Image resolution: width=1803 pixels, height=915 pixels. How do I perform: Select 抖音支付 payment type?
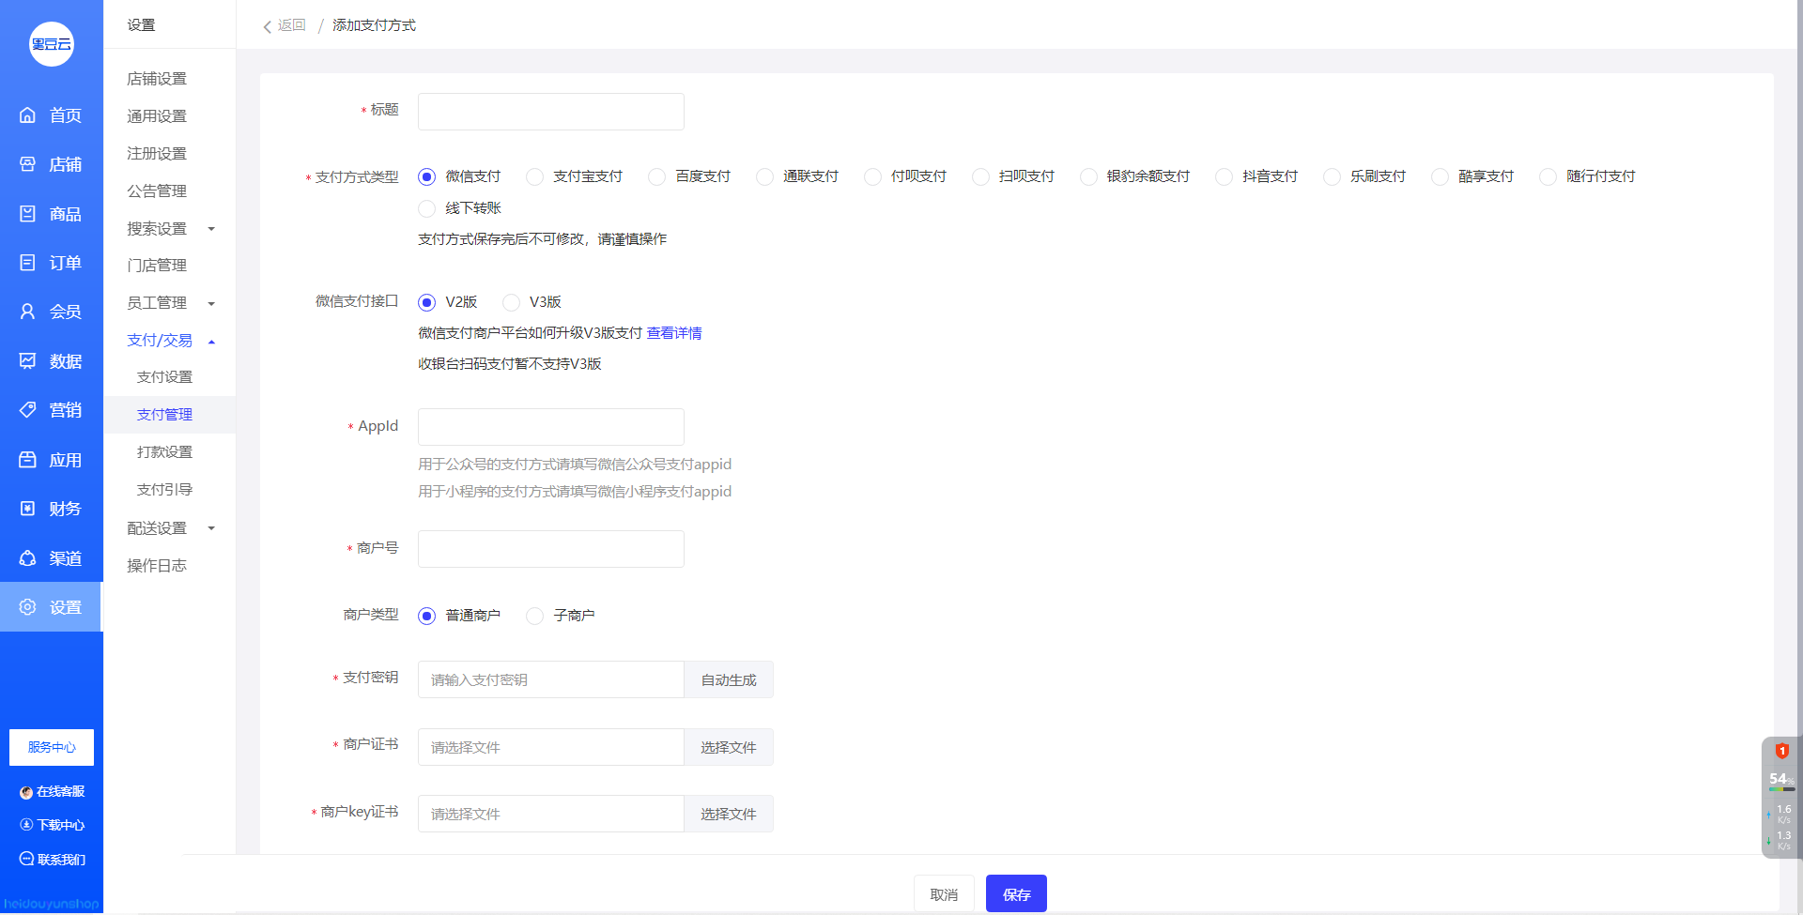point(1224,176)
